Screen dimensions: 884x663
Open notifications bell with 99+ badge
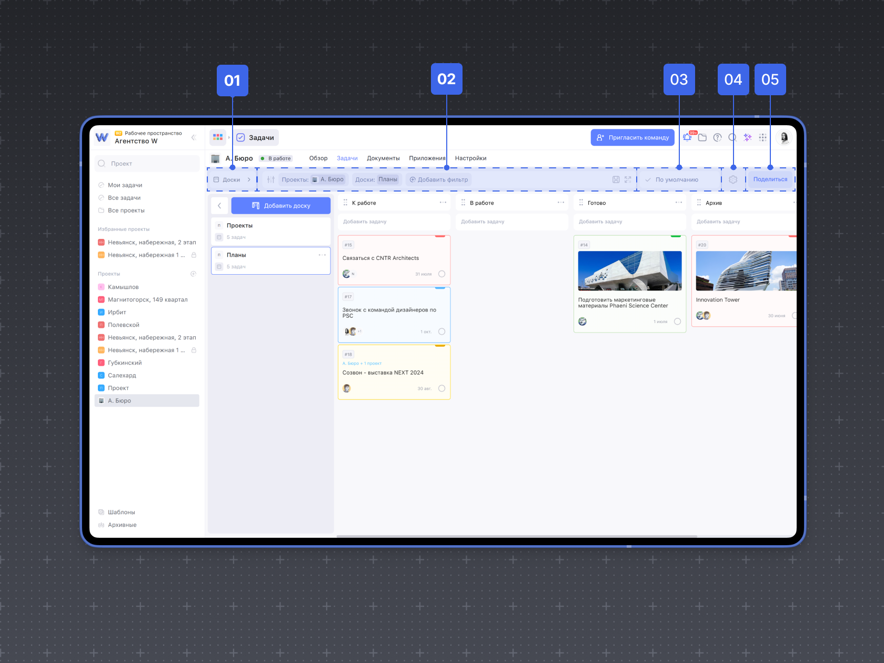tap(687, 137)
